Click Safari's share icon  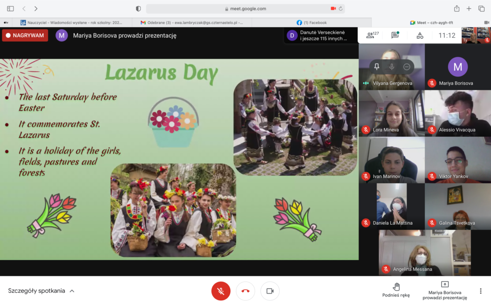[456, 9]
